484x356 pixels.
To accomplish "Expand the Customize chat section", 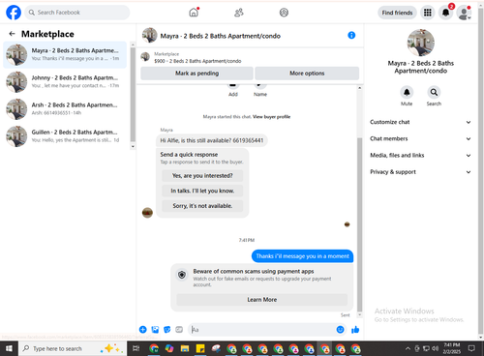I will [420, 122].
